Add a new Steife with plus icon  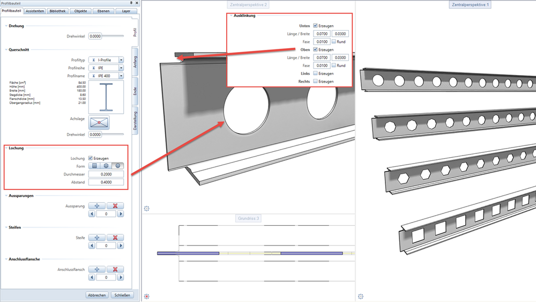point(96,238)
